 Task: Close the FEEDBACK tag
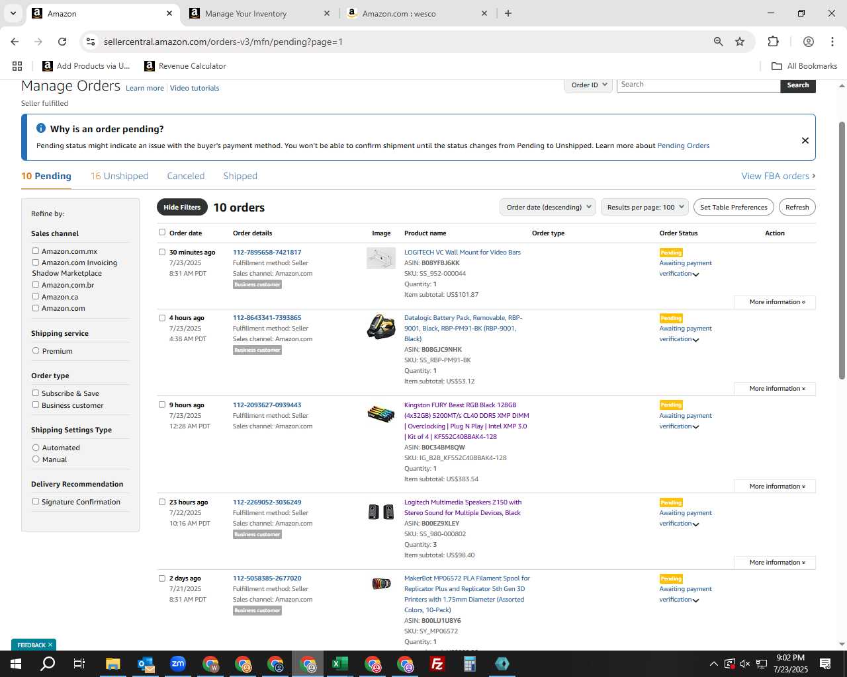click(50, 645)
